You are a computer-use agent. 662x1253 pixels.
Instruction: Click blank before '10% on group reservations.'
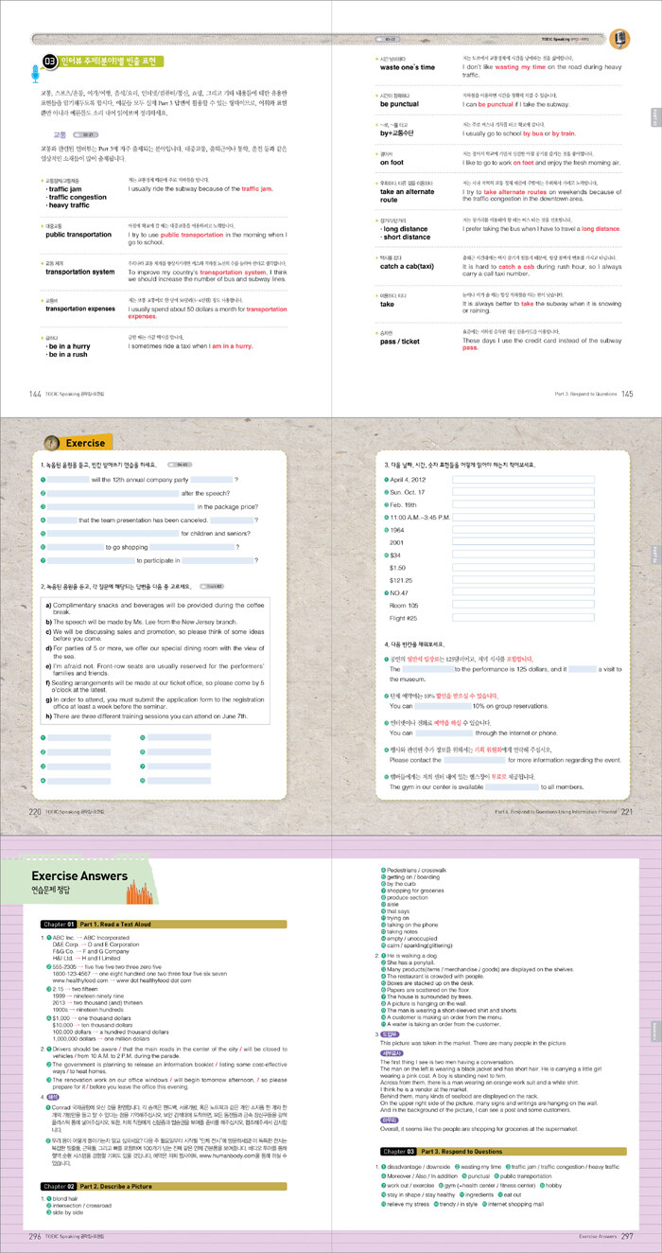442,706
